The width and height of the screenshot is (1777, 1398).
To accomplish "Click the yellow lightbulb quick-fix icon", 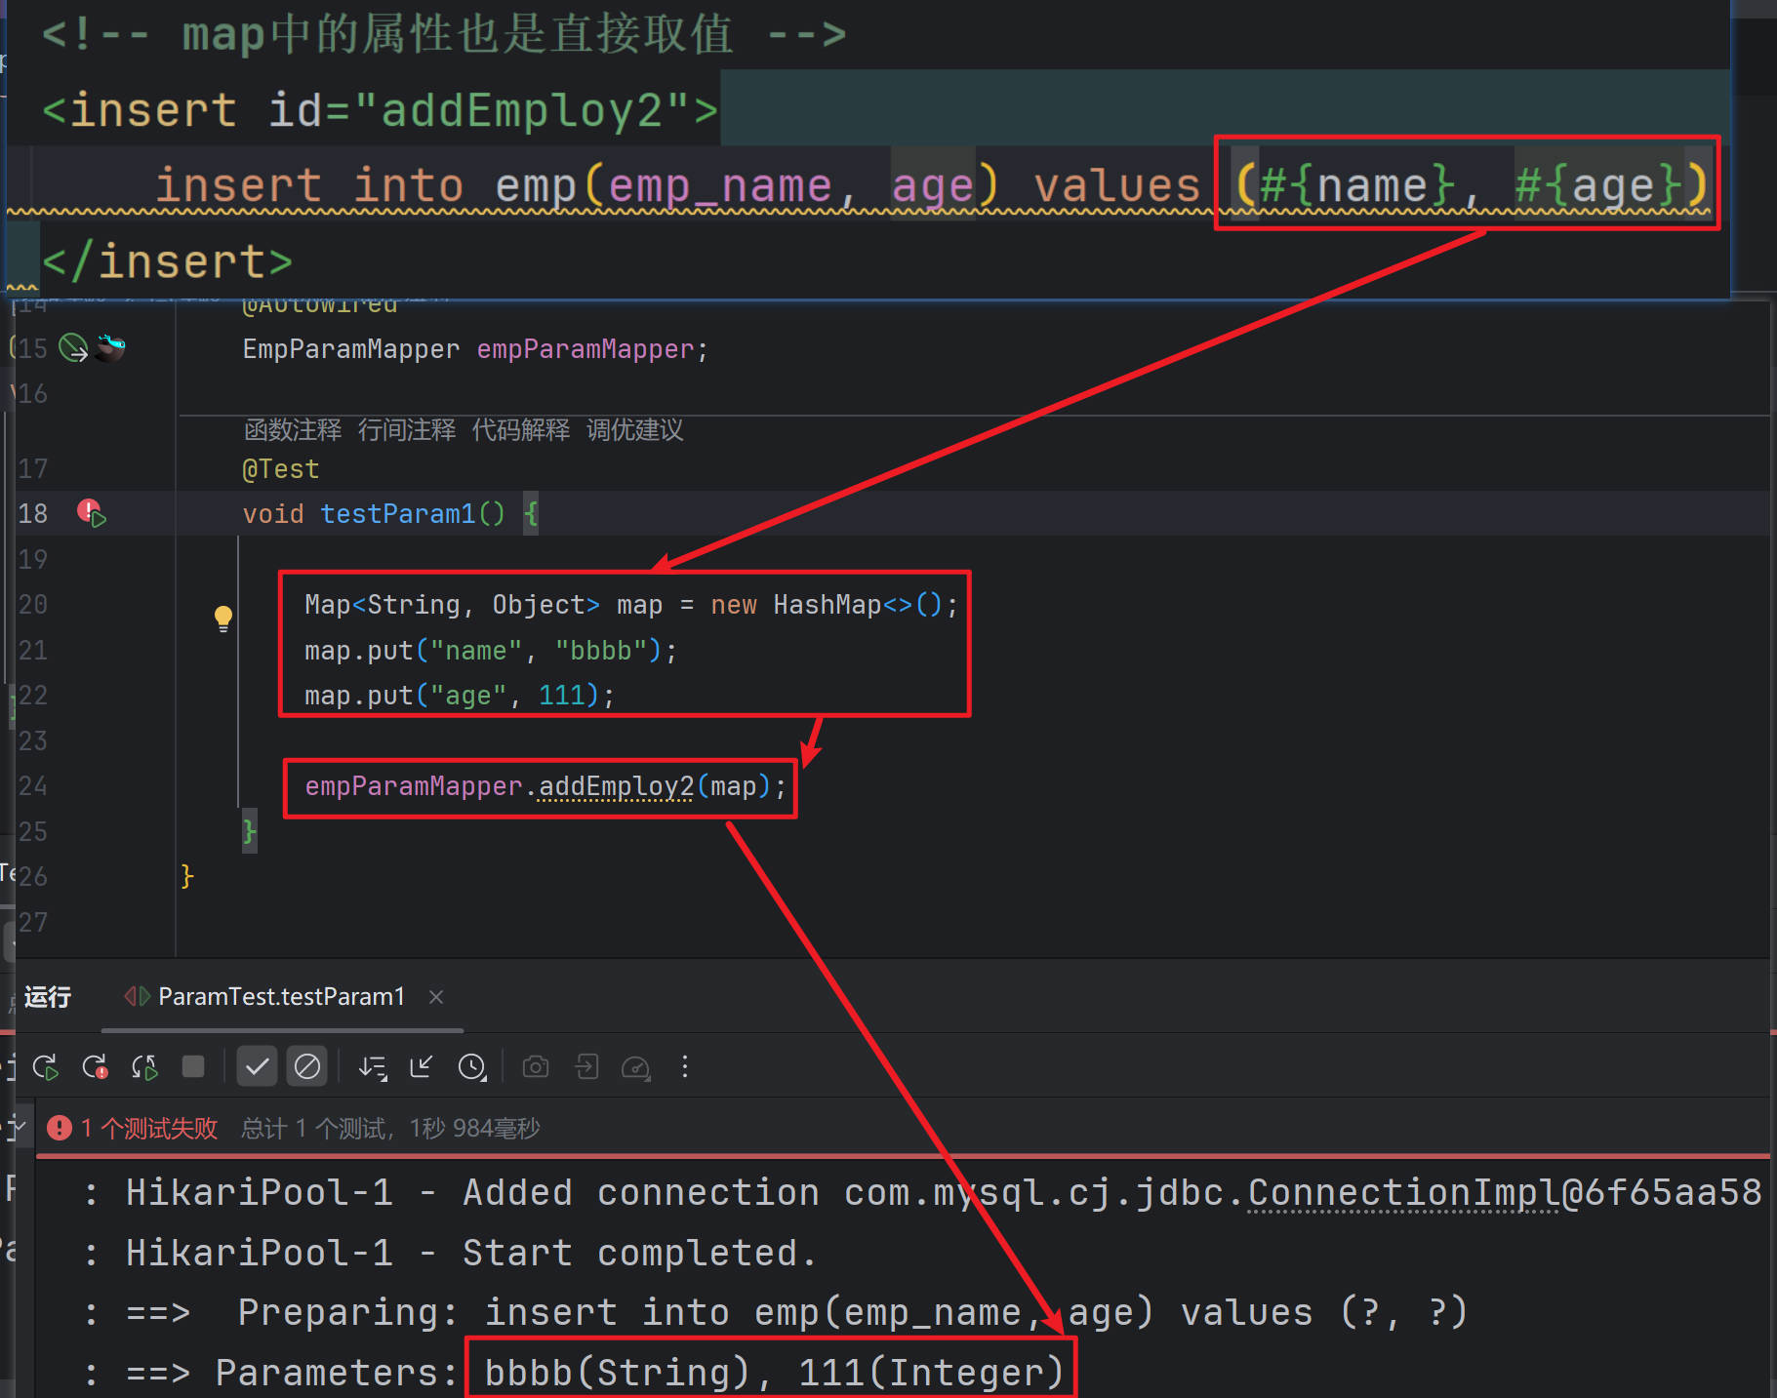I will pos(223,618).
